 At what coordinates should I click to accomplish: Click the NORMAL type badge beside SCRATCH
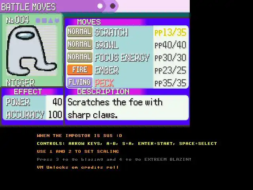pos(80,32)
